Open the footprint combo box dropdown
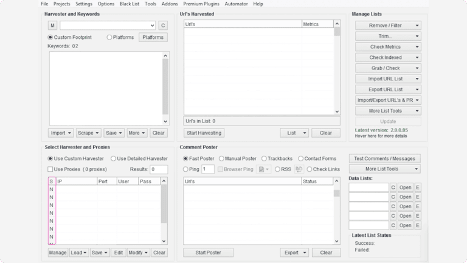467x263 pixels. point(152,26)
